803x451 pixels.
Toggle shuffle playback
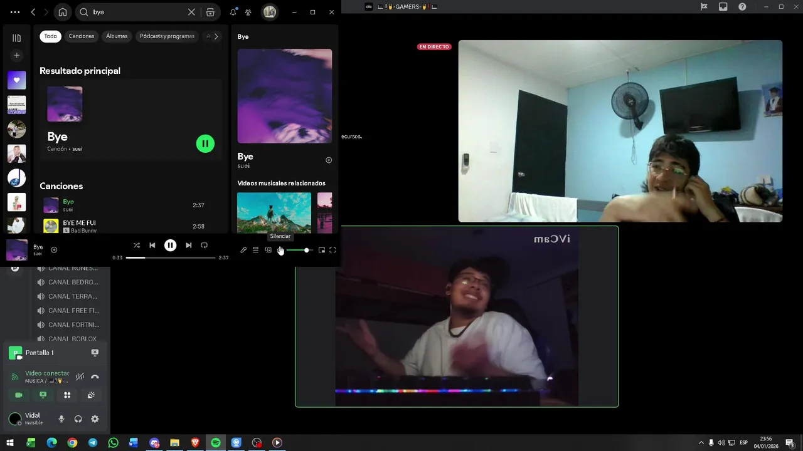(x=137, y=246)
